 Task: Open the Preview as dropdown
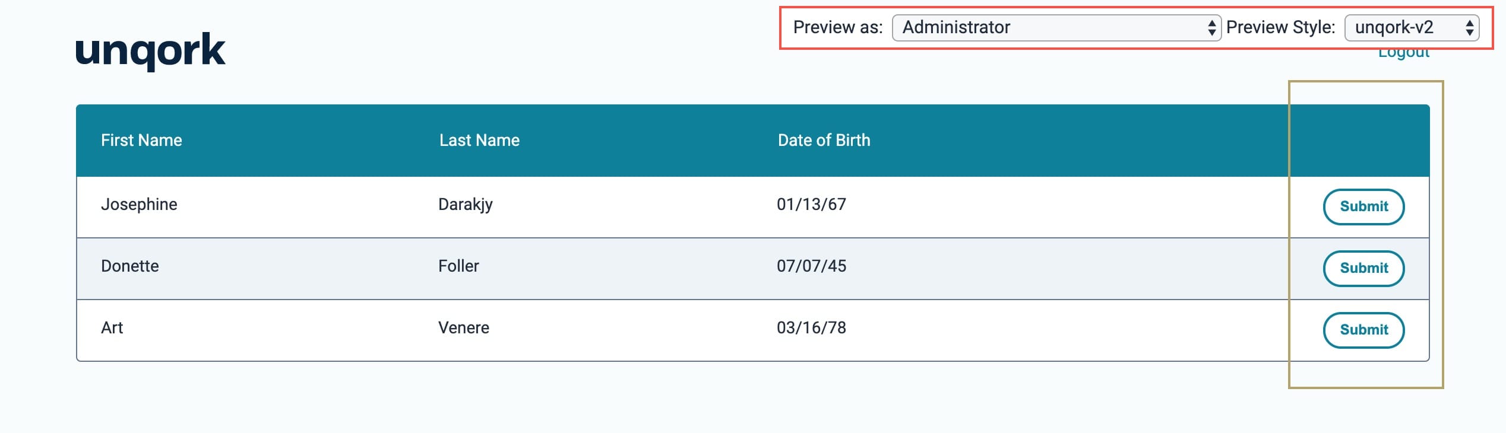(x=1056, y=27)
